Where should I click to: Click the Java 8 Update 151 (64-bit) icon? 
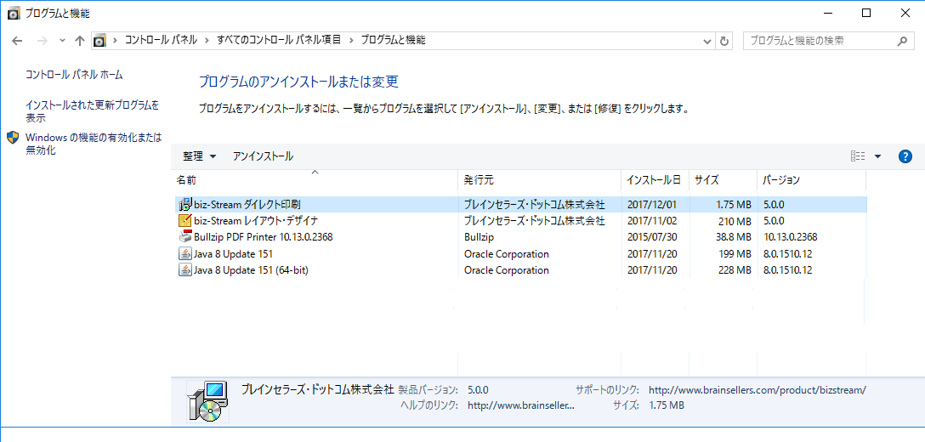tap(185, 270)
